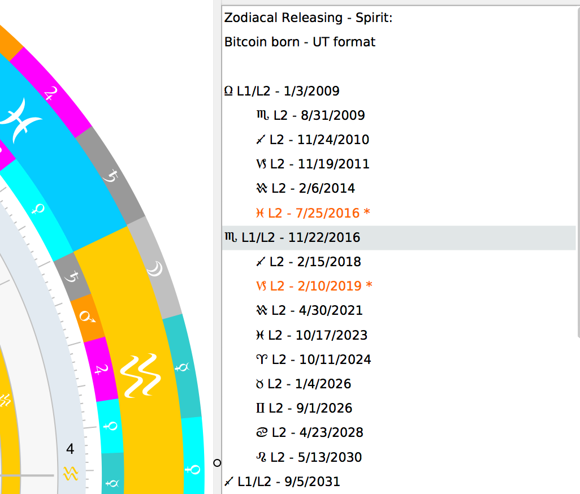Open the Gemini L2 9/1/2026 entry

(304, 408)
